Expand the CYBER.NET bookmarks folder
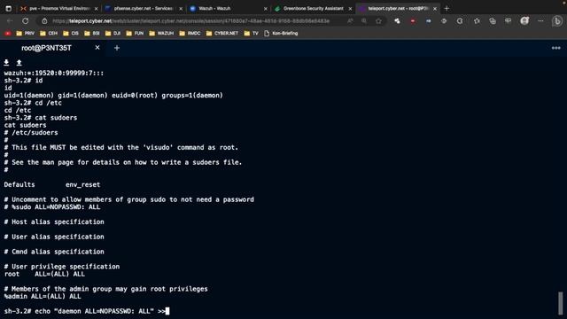Image resolution: width=567 pixels, height=319 pixels. point(222,34)
